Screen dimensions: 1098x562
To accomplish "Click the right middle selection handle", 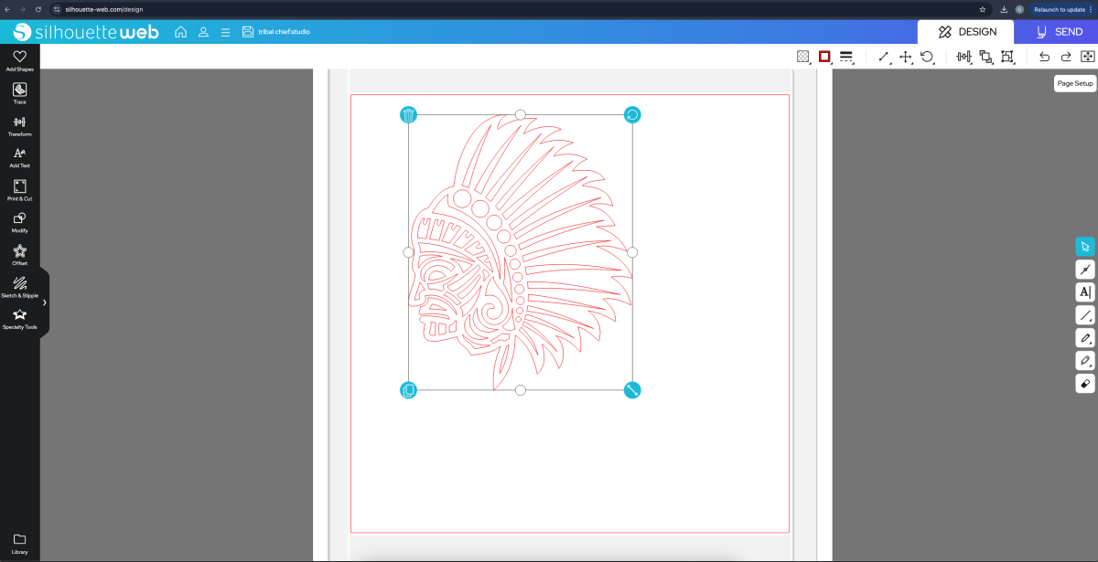I will 632,252.
